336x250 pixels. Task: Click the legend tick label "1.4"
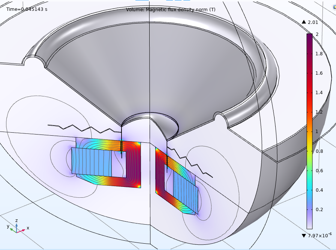click(x=319, y=93)
